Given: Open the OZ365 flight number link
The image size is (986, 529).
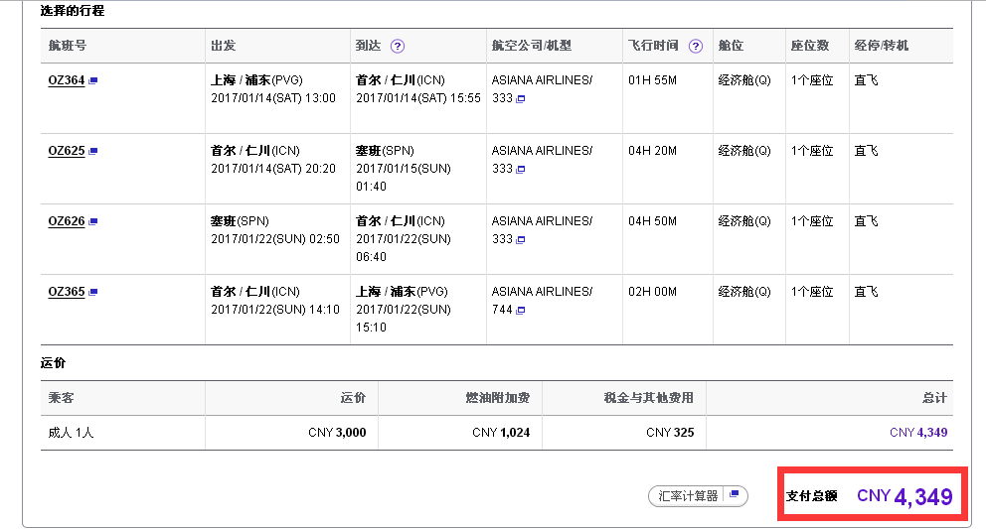Looking at the screenshot, I should (66, 292).
